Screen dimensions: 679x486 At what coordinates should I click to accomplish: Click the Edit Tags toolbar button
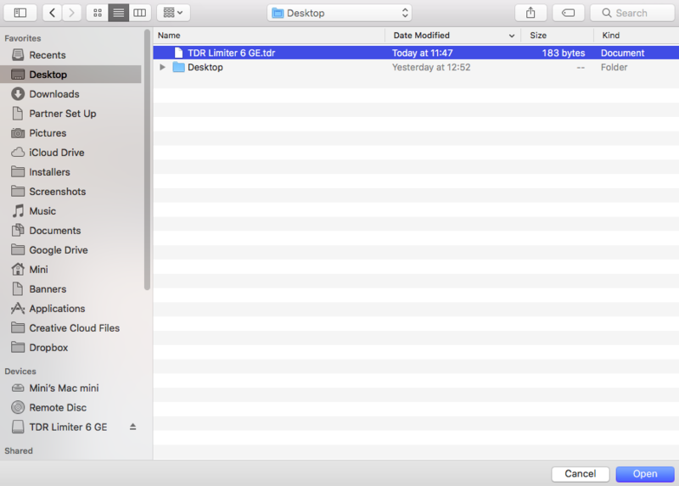(x=568, y=13)
